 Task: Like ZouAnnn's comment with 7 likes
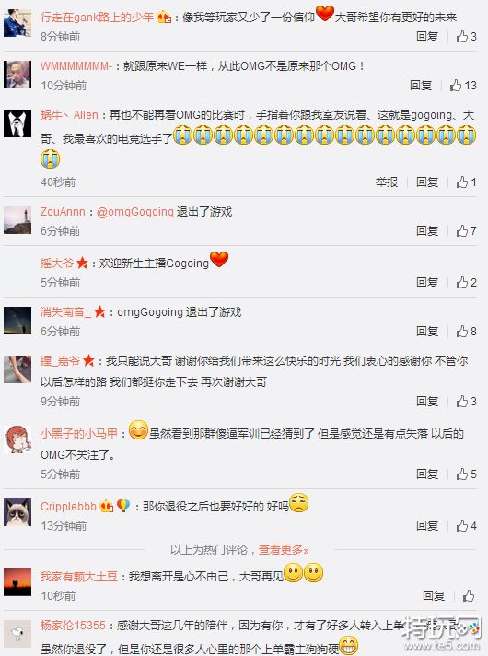(466, 231)
